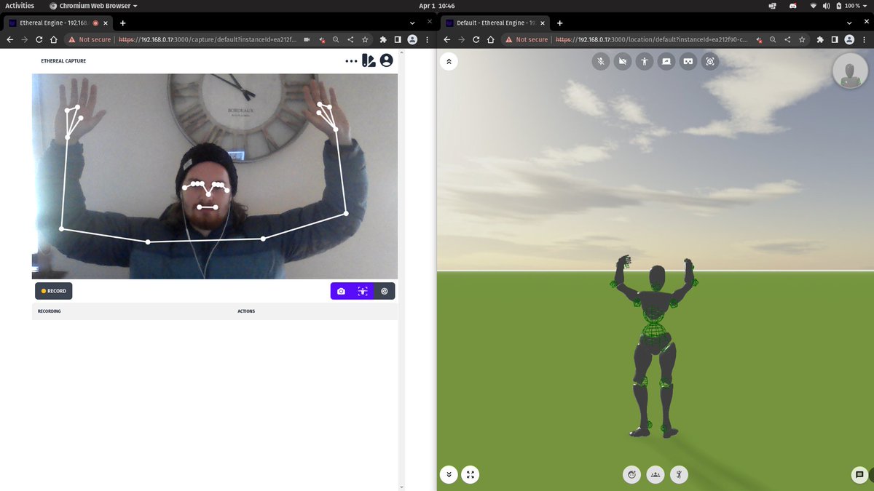The image size is (874, 491).
Task: Open the chat message bubble
Action: click(x=859, y=475)
